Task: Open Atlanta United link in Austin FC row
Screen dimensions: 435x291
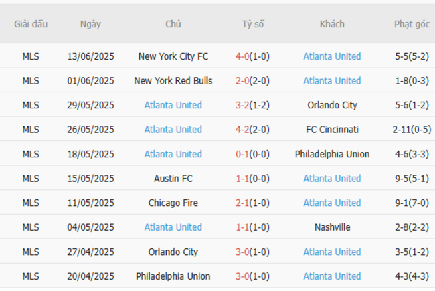Action: point(332,179)
